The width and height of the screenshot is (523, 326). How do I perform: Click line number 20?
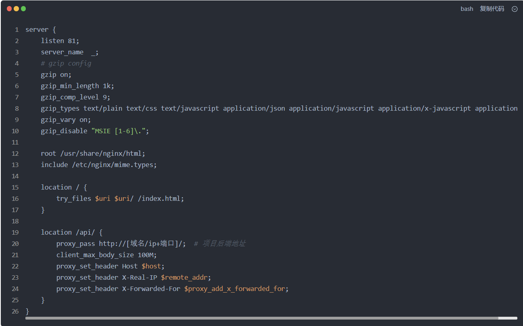pos(15,244)
